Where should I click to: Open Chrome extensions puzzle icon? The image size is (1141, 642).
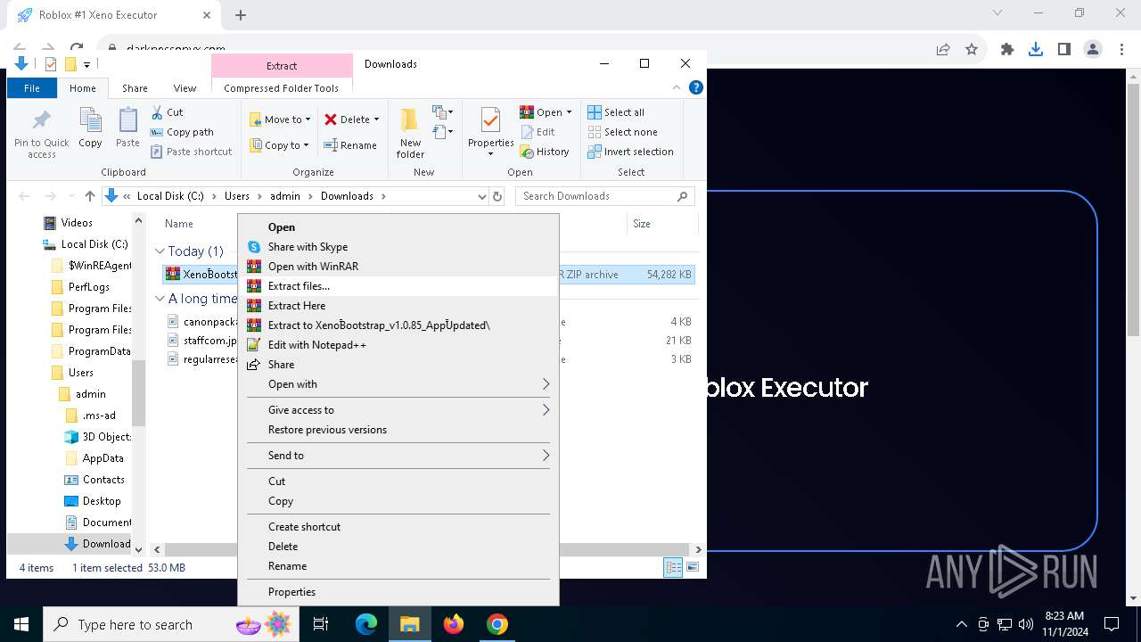1007,50
